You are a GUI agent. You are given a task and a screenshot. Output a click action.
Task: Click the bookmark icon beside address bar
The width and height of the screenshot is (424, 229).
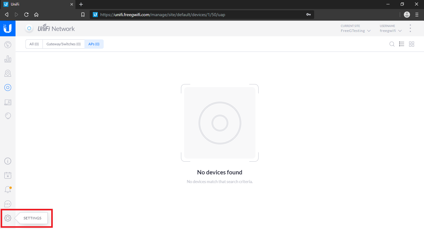[x=83, y=15]
